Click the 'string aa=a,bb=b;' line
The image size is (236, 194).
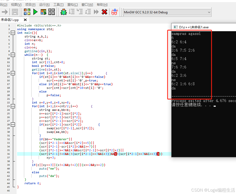tap(55, 110)
